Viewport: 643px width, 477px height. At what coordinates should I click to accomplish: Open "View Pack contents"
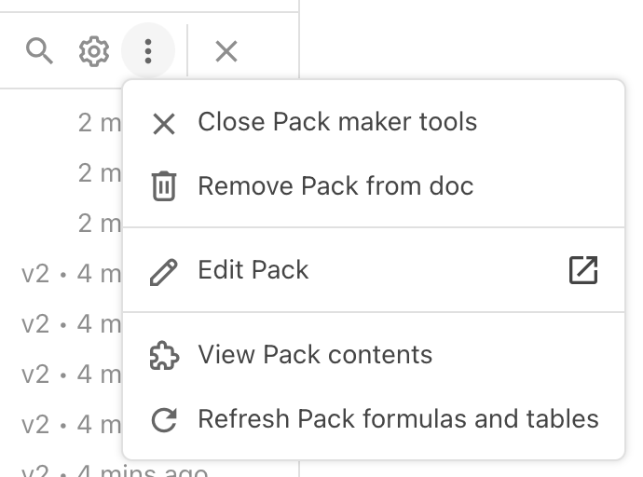[315, 355]
